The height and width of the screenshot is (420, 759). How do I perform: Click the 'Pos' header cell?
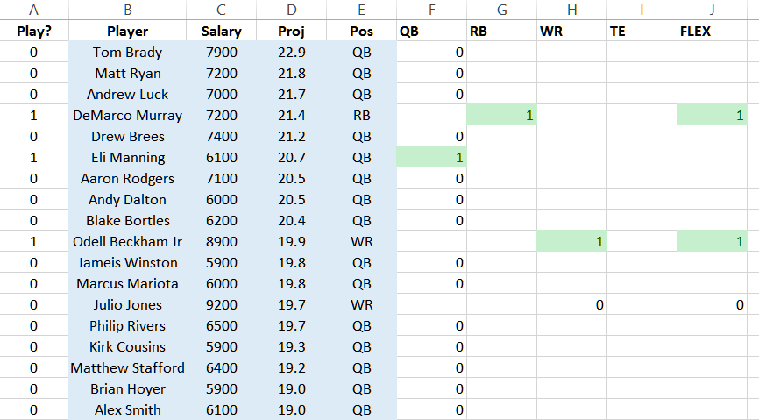(362, 31)
